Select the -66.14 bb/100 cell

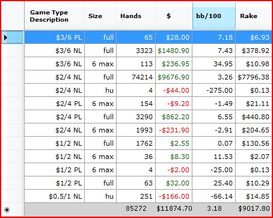pyautogui.click(x=214, y=196)
